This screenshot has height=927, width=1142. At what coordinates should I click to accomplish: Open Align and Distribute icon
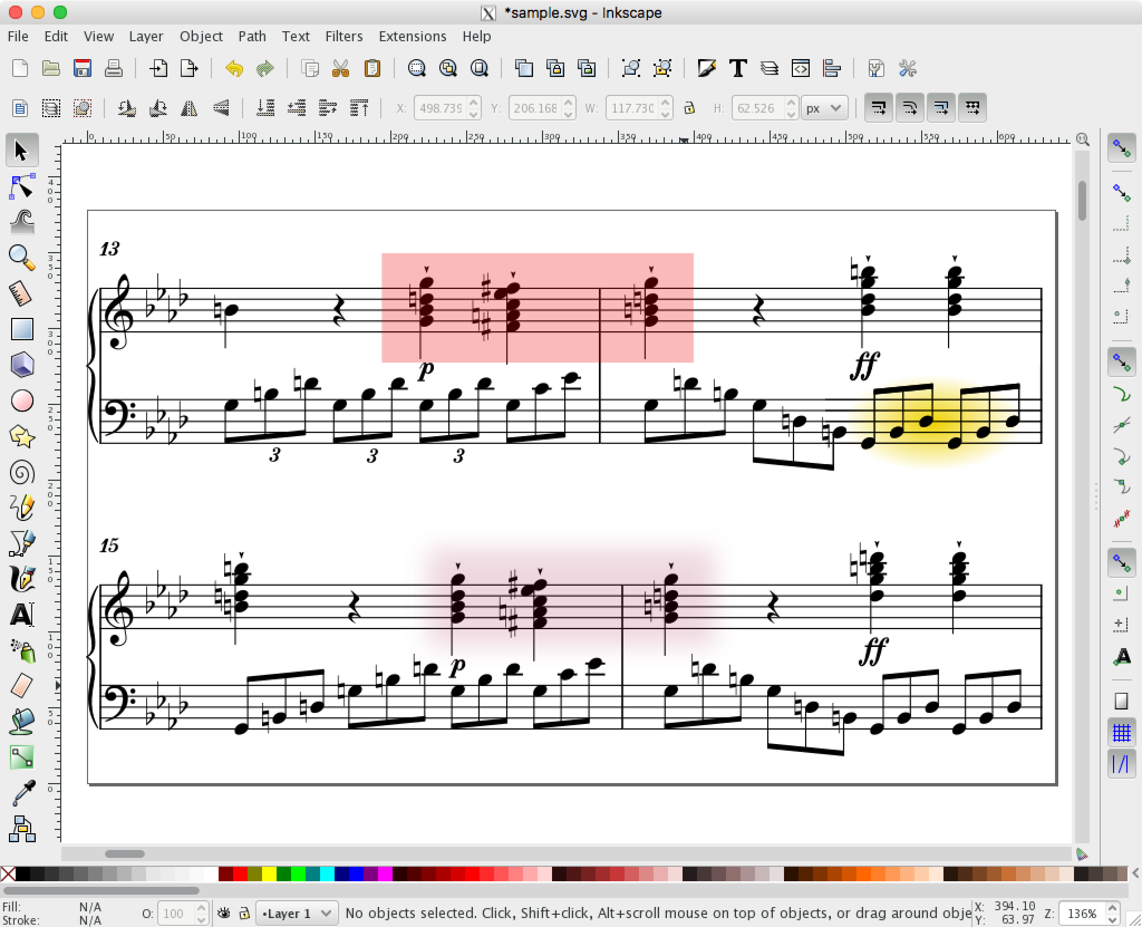[x=832, y=69]
